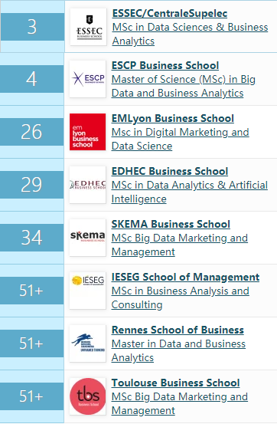Open MSc in Business Analysis and Consulting
Viewport: 277px width, 424px height.
pyautogui.click(x=181, y=297)
